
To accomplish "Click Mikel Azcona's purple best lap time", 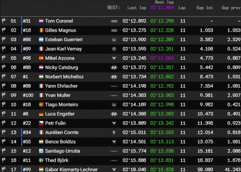I will pos(164,58).
